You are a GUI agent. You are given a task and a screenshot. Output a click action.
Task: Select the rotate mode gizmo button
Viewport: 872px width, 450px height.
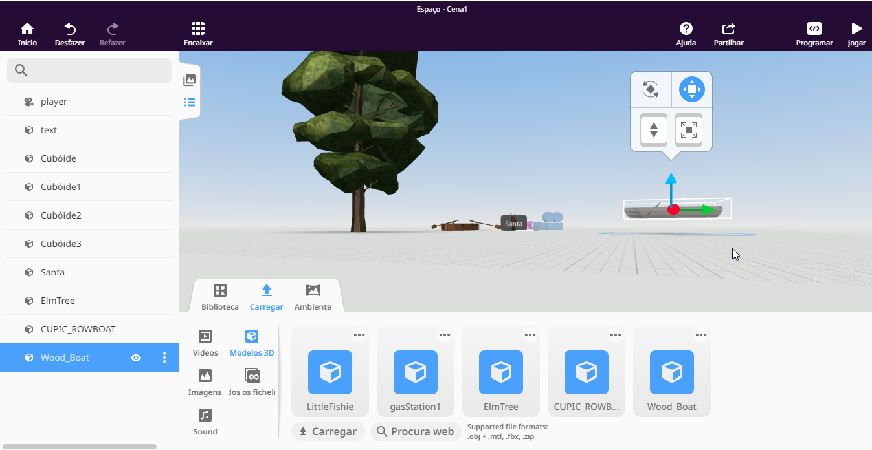(651, 89)
